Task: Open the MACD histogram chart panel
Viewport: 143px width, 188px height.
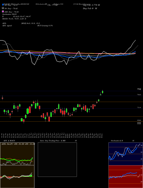Action: click(x=17, y=177)
